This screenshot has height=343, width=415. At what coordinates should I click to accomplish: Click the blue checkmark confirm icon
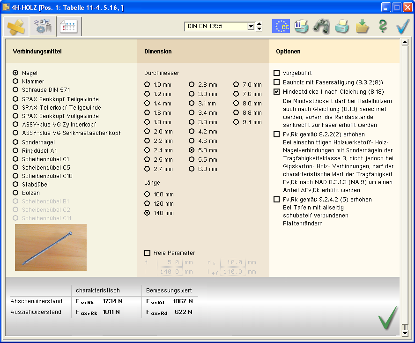tap(402, 27)
